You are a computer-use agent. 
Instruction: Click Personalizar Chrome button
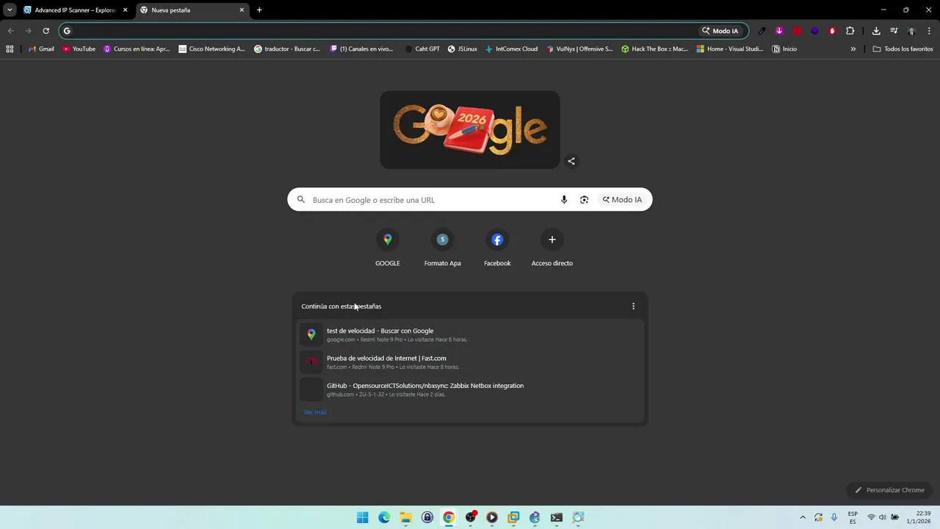(x=889, y=490)
